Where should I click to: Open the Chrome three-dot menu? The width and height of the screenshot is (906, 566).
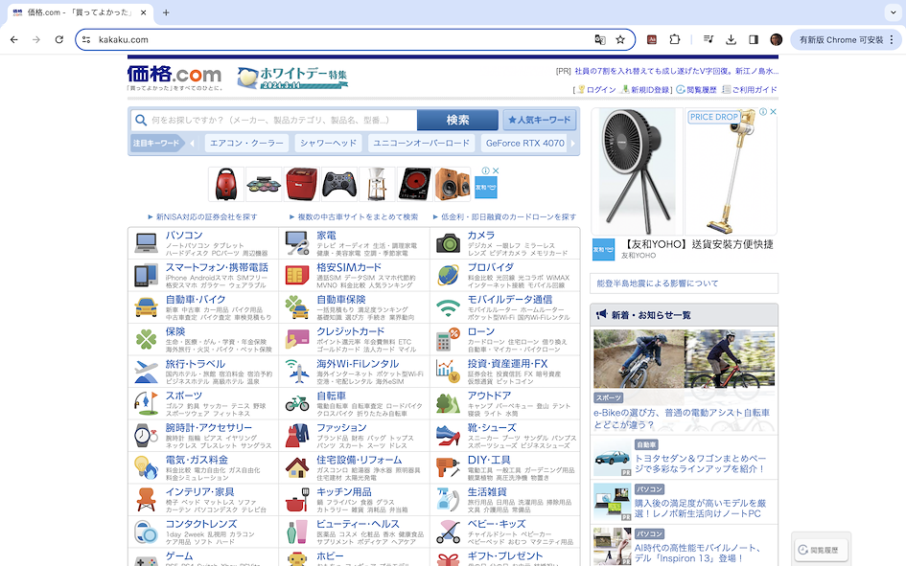pos(892,40)
